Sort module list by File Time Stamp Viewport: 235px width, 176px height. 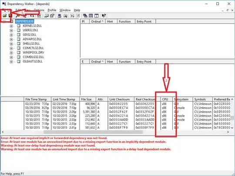coord(37,100)
